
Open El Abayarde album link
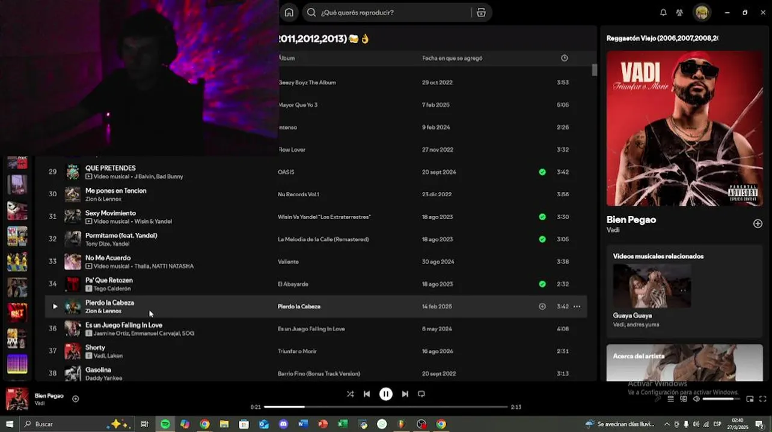tap(293, 284)
